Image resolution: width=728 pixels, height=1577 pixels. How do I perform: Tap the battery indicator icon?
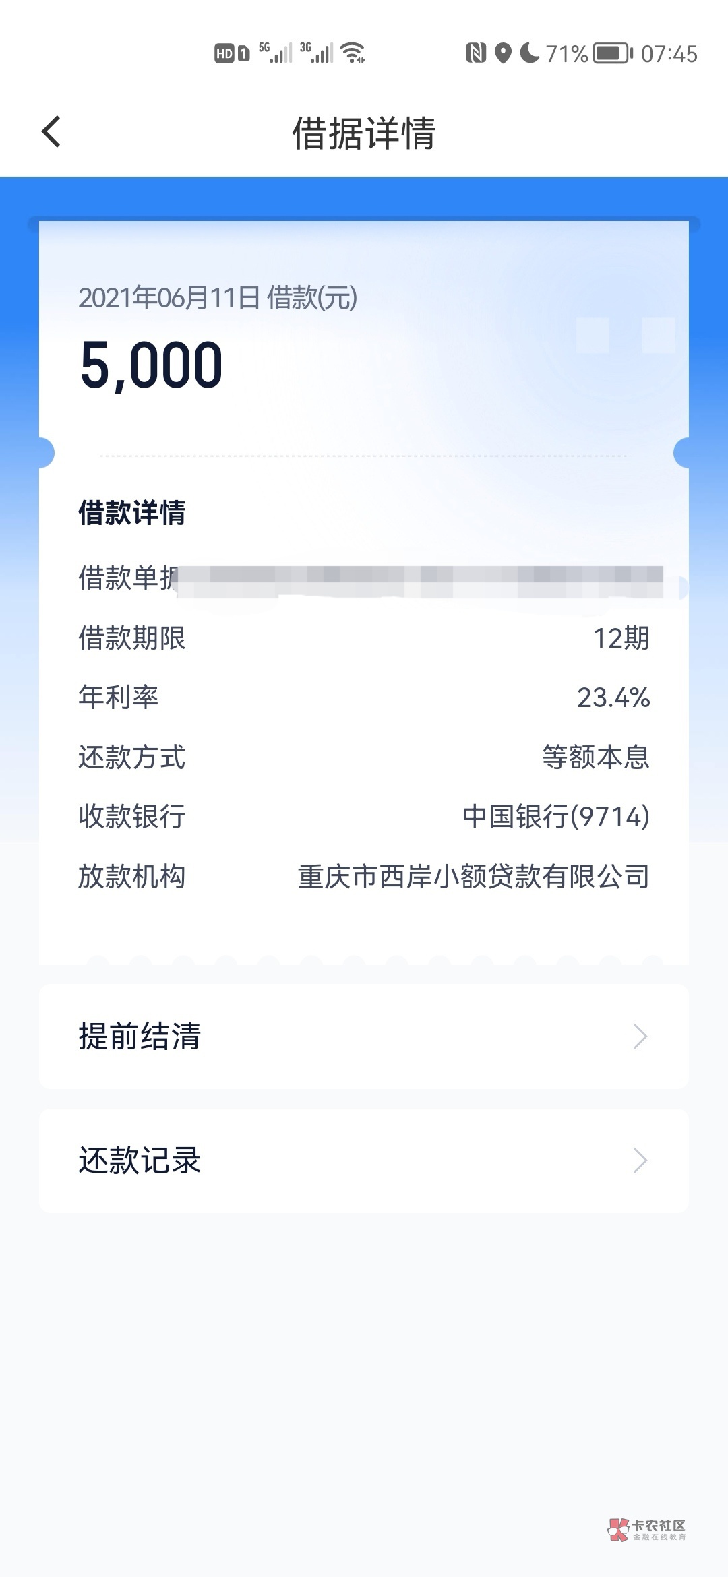613,53
